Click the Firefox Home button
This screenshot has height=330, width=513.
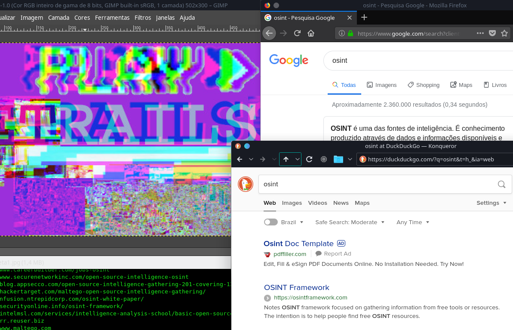pos(311,34)
